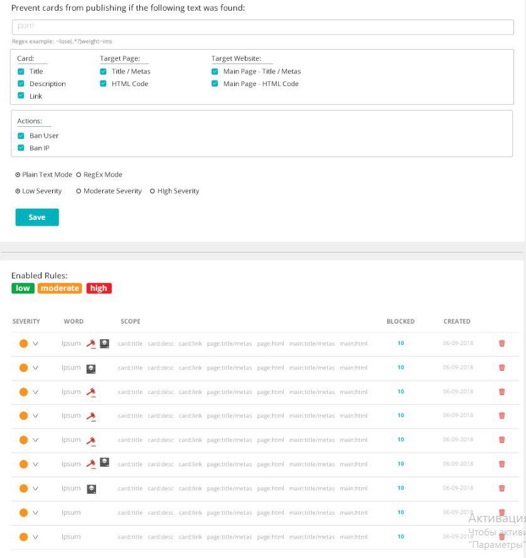Click the trash icon in the sixth rule row

(x=502, y=464)
